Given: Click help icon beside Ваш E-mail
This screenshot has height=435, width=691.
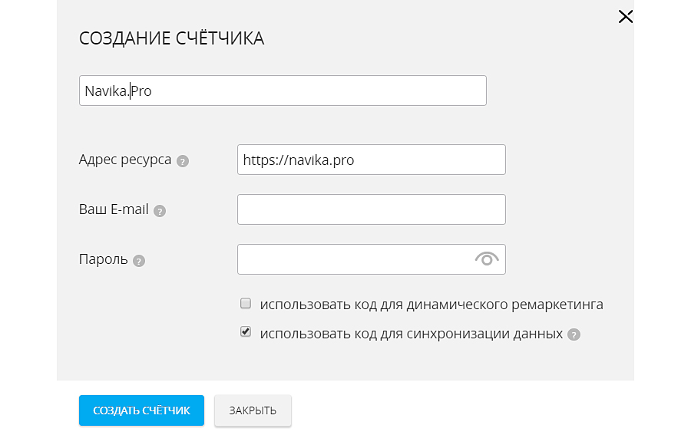Looking at the screenshot, I should coord(160,211).
